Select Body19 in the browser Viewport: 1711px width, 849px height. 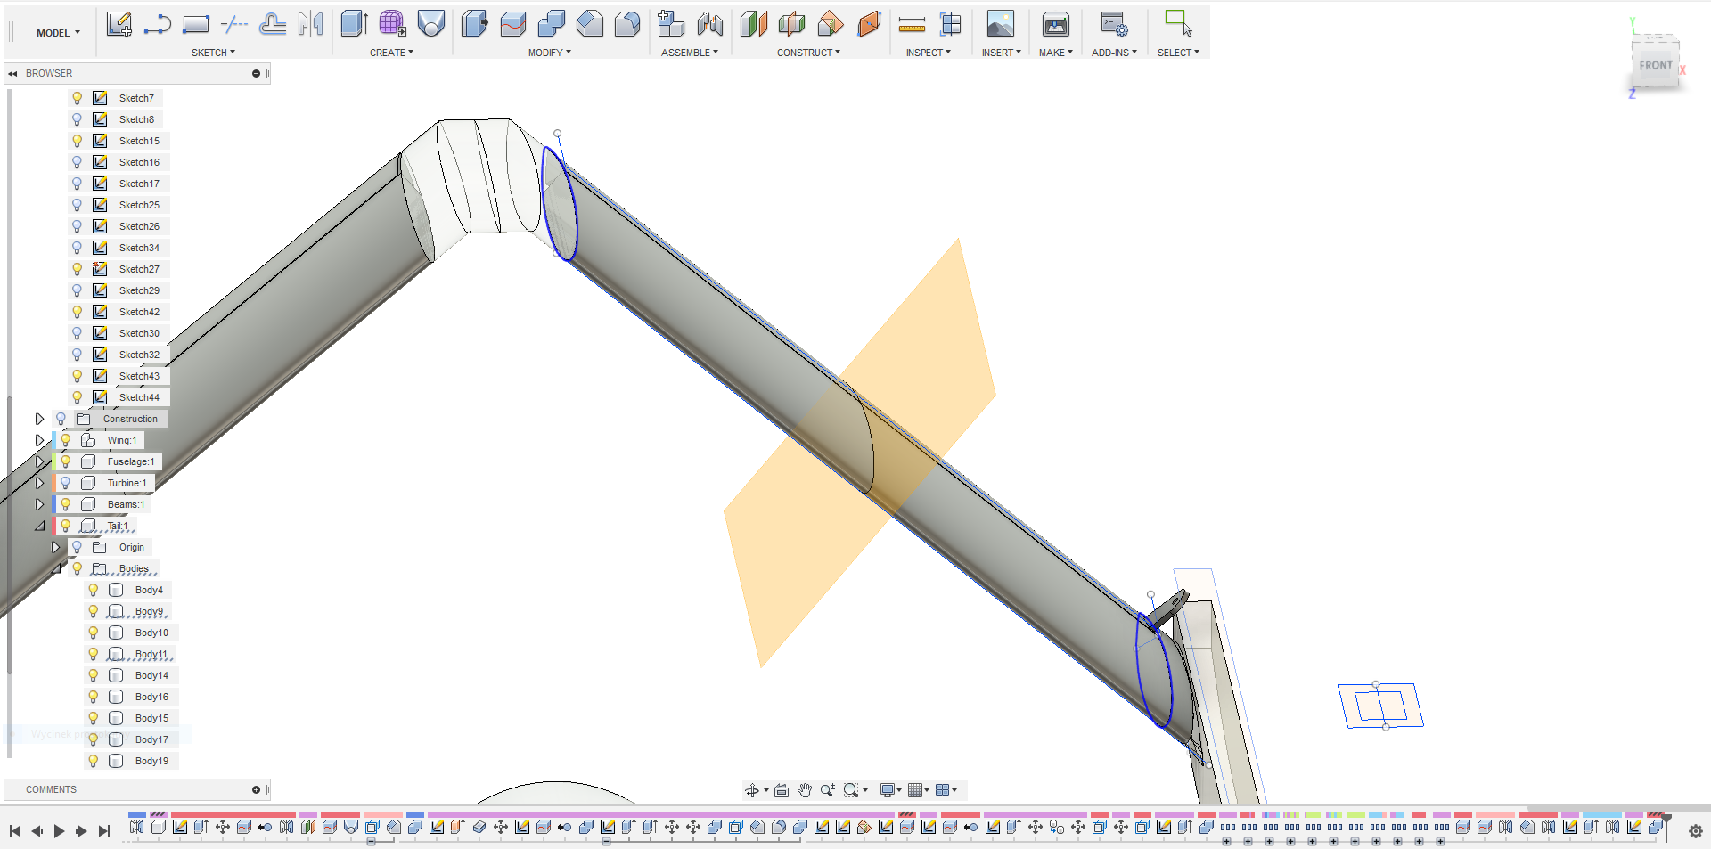151,761
